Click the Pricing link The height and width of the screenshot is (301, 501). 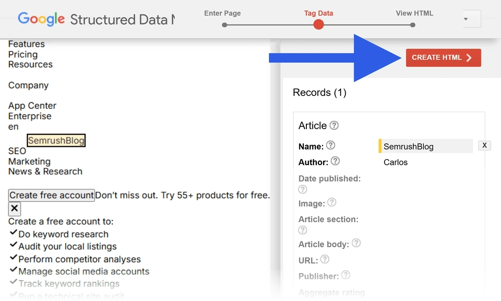tap(23, 55)
